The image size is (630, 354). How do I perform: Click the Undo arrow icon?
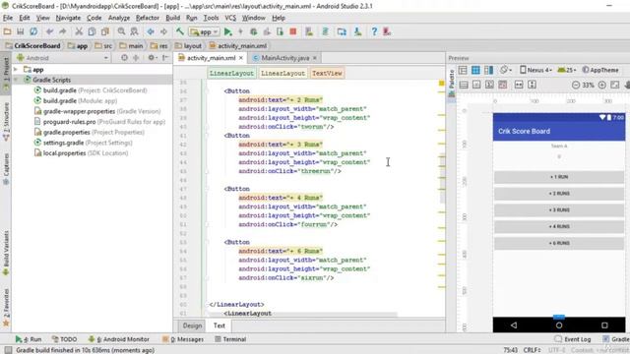pos(49,31)
